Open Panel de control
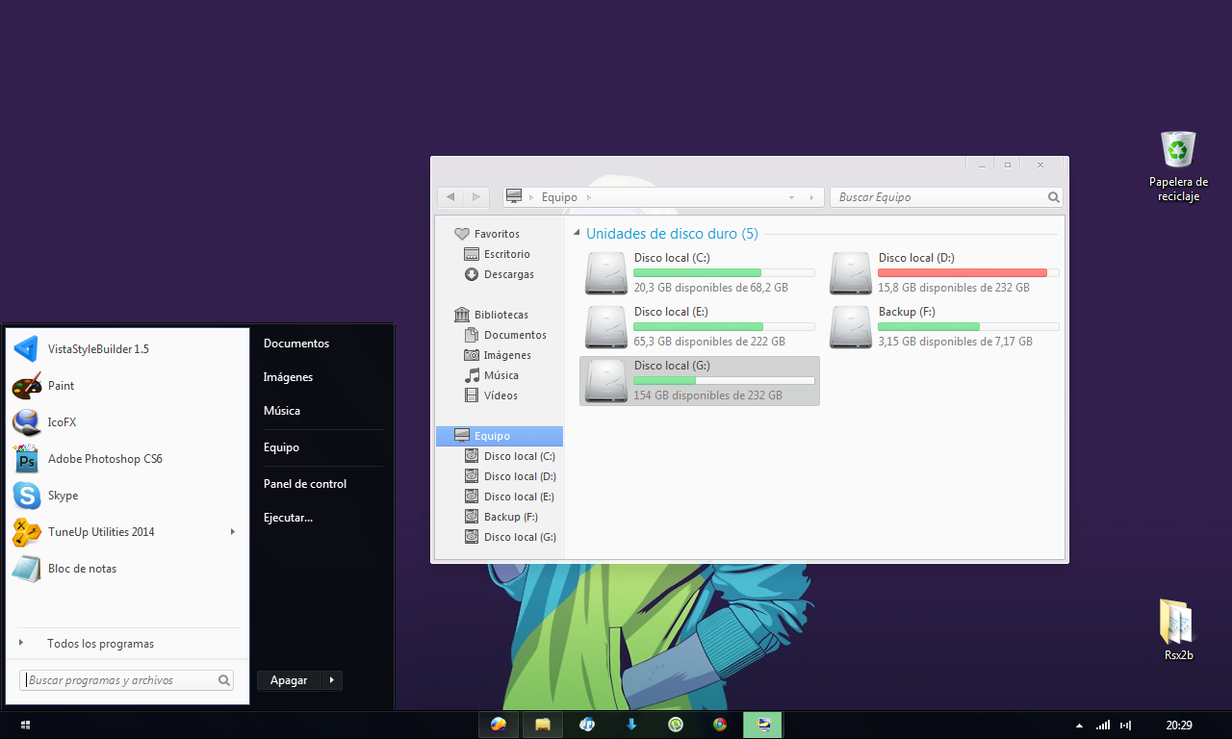The width and height of the screenshot is (1232, 739). tap(305, 484)
